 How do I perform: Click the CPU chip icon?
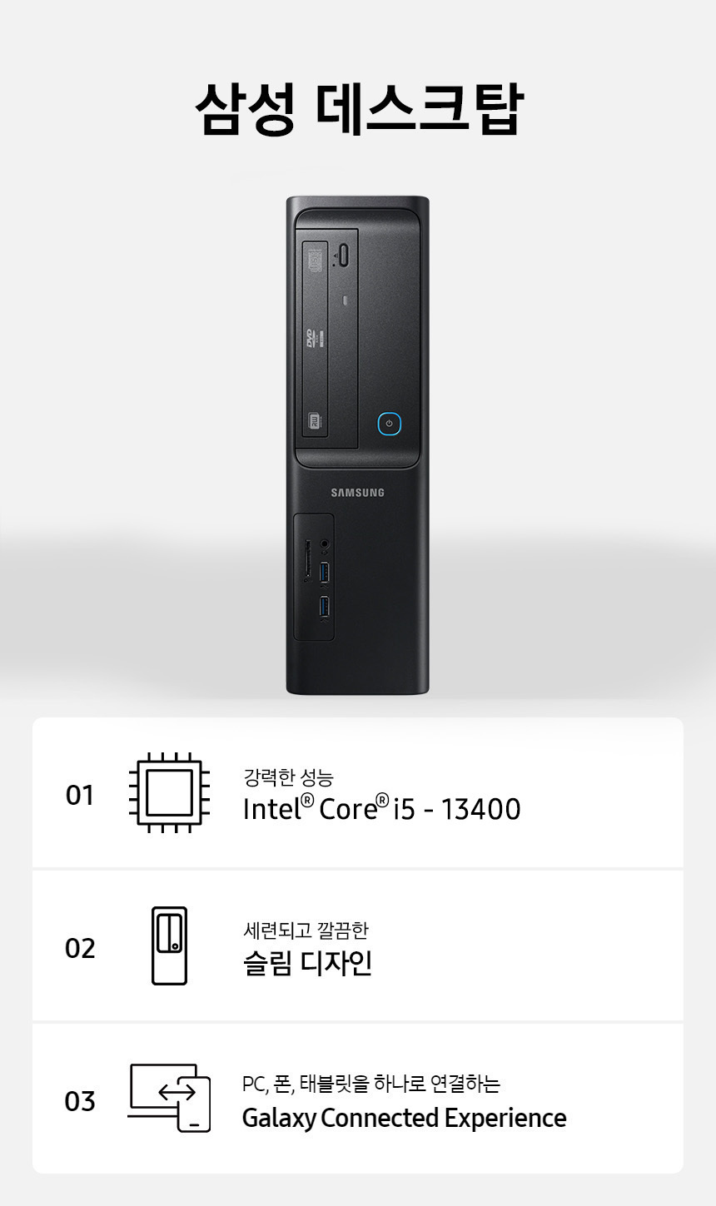click(x=169, y=792)
